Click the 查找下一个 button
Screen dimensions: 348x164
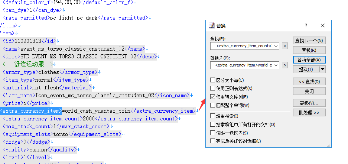(309, 40)
